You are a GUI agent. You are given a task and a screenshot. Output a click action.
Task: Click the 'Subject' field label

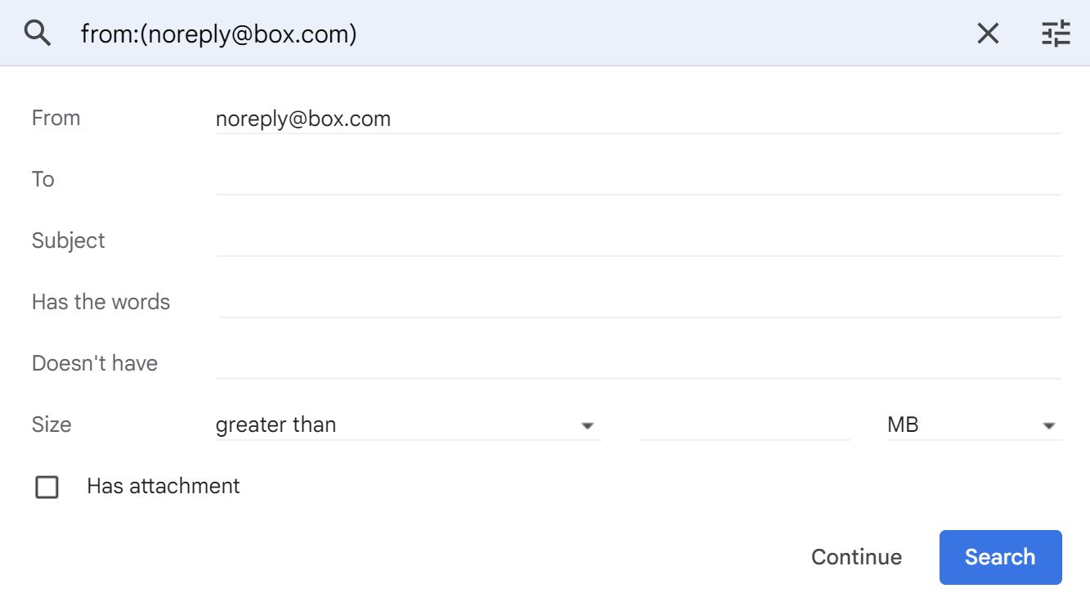(69, 240)
